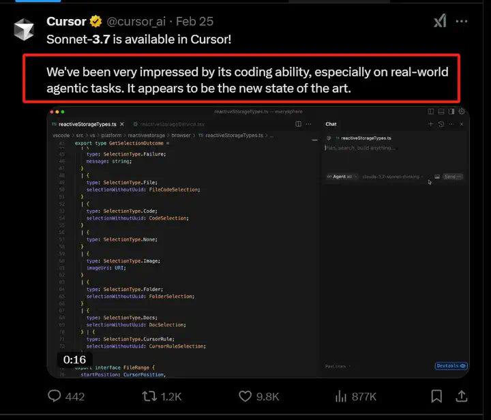Click the reply comment icon with 442
The height and width of the screenshot is (420, 491).
click(55, 396)
